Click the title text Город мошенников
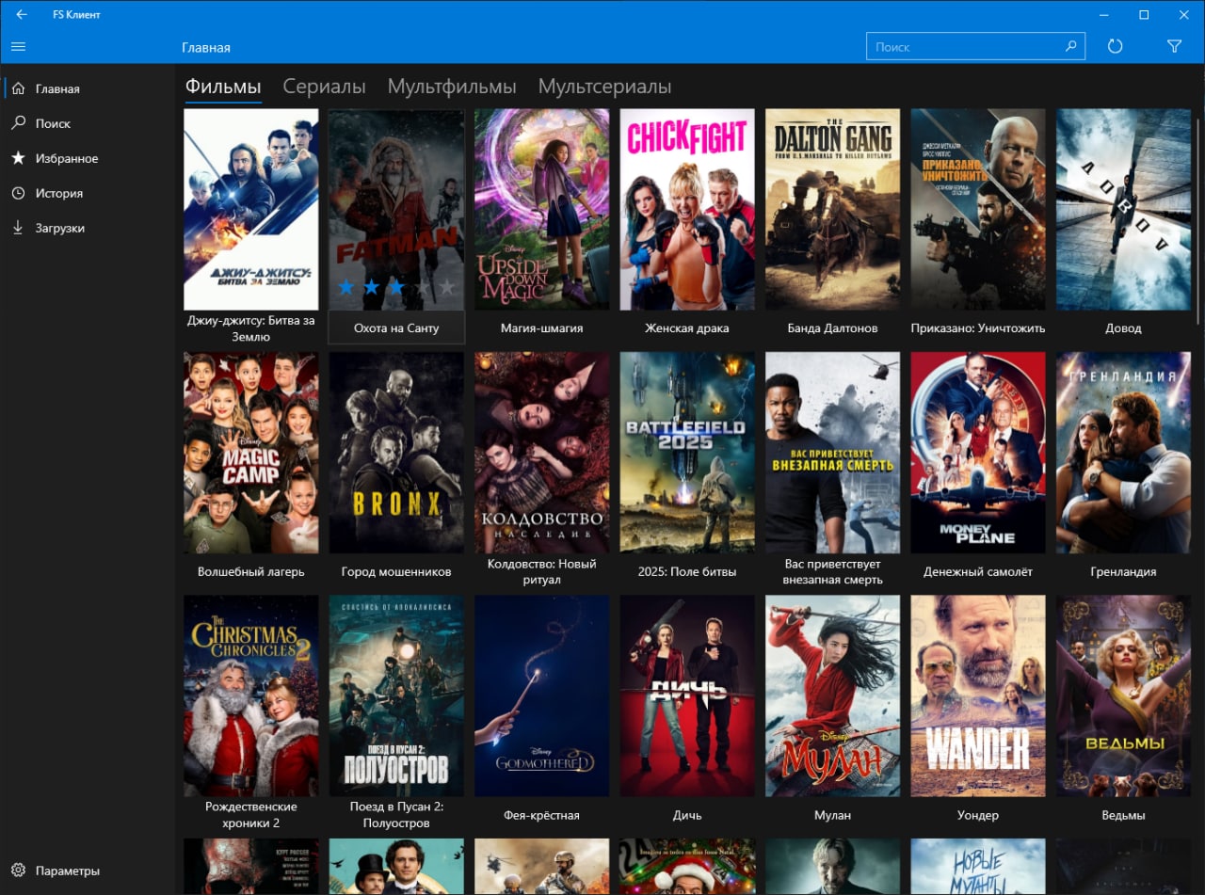 396,571
